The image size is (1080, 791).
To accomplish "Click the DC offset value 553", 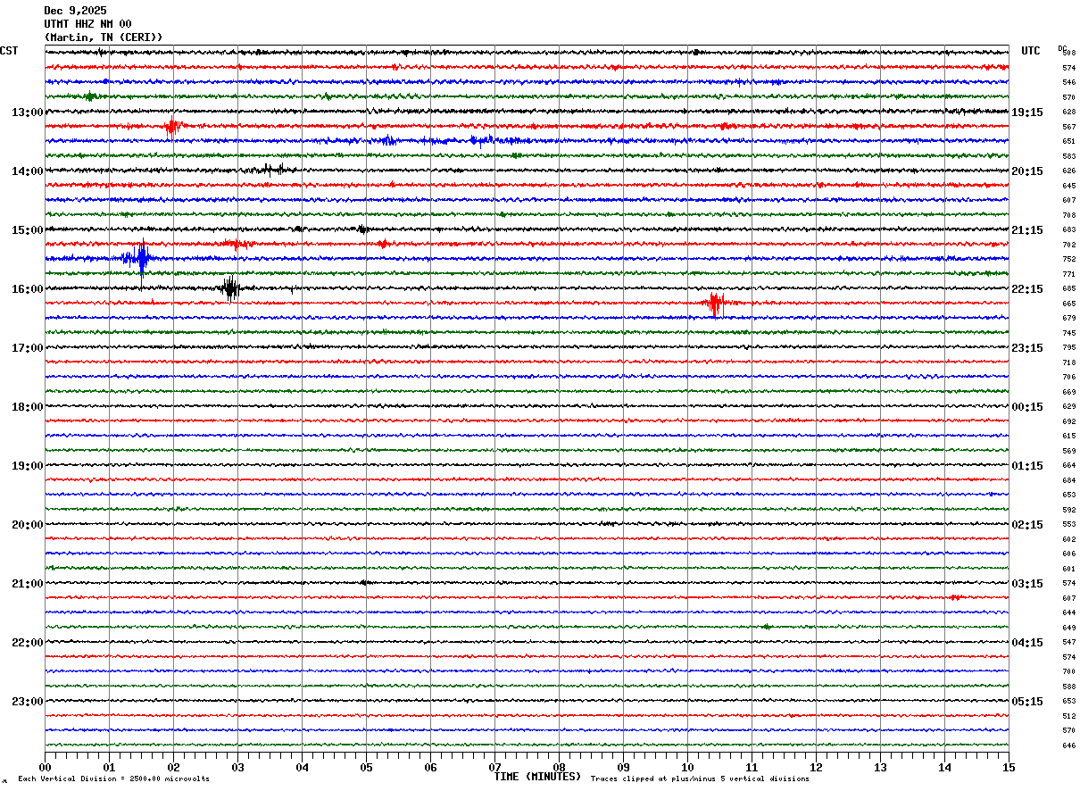I will click(x=1068, y=524).
